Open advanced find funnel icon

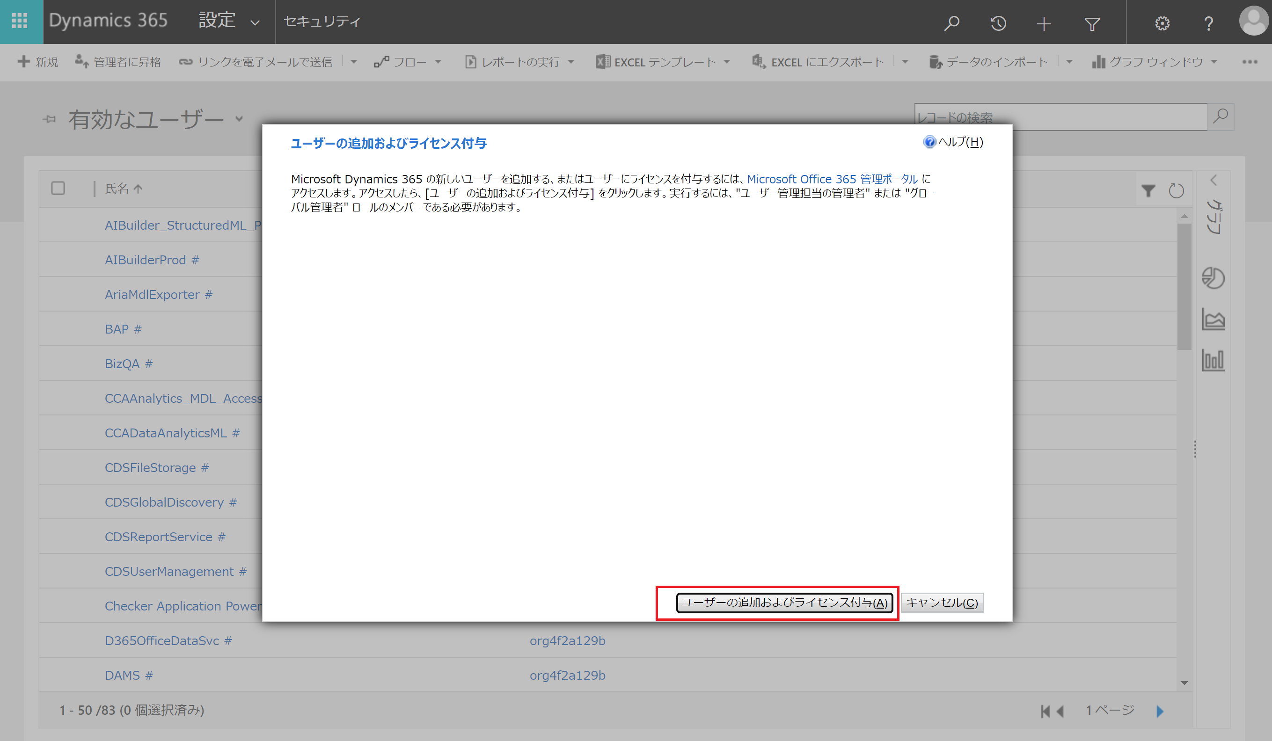[1092, 23]
